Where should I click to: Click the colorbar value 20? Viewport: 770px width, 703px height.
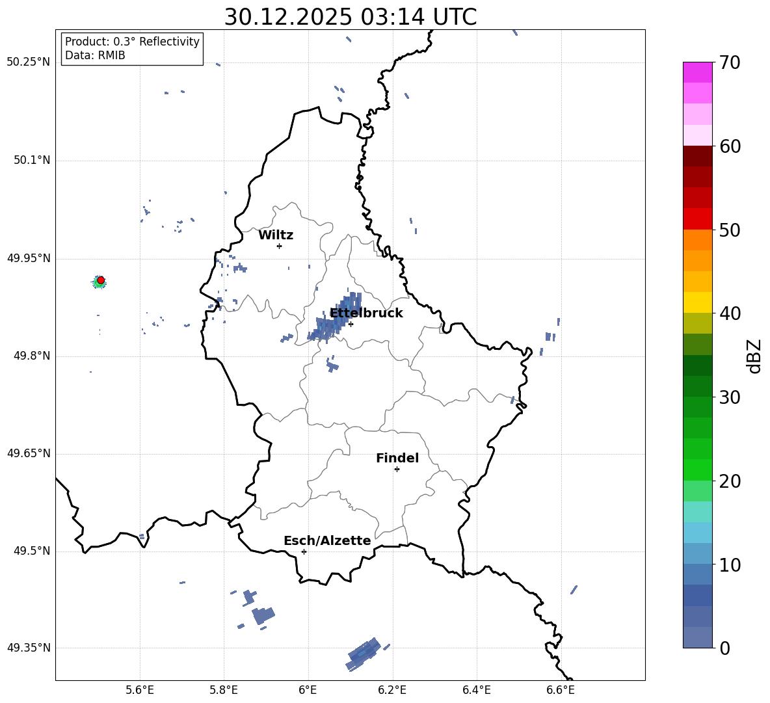coord(730,481)
